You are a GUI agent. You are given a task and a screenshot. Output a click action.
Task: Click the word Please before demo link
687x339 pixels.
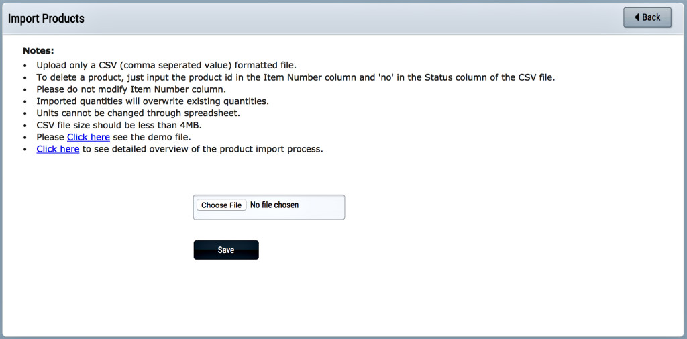[x=50, y=137]
